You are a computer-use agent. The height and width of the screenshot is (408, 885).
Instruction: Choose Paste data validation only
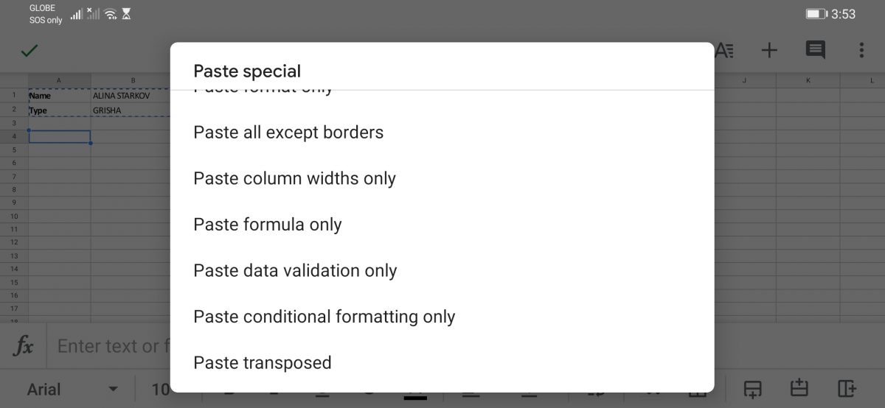[x=295, y=271]
